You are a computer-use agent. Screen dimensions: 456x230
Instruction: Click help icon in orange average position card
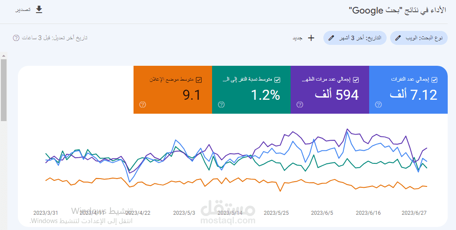point(142,105)
